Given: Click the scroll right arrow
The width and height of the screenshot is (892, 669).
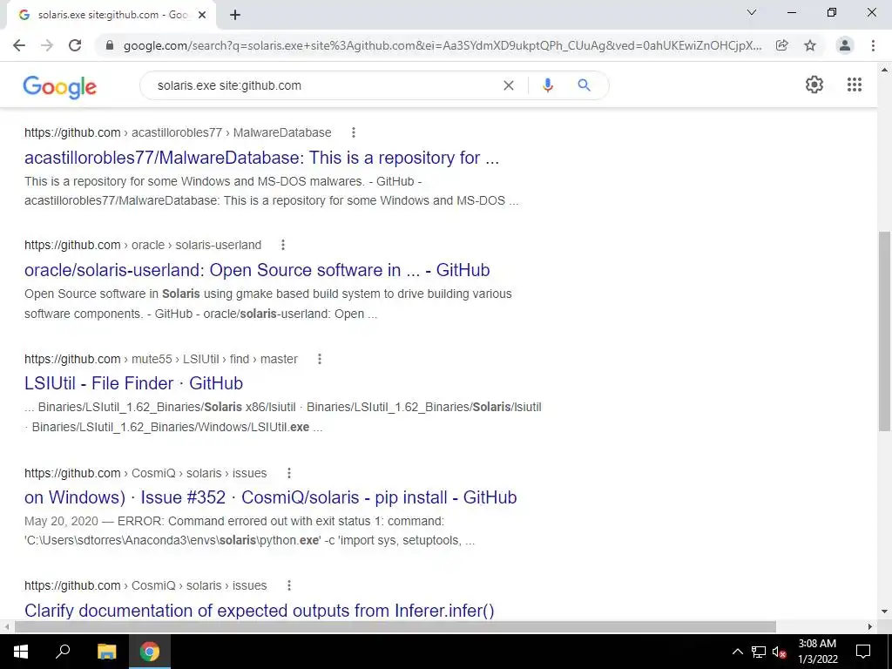Looking at the screenshot, I should tap(870, 627).
